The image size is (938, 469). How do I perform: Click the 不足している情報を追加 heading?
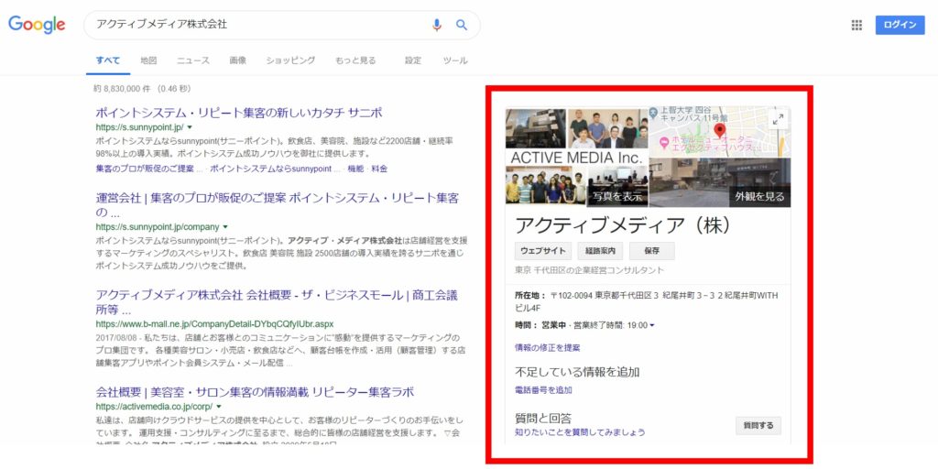577,372
